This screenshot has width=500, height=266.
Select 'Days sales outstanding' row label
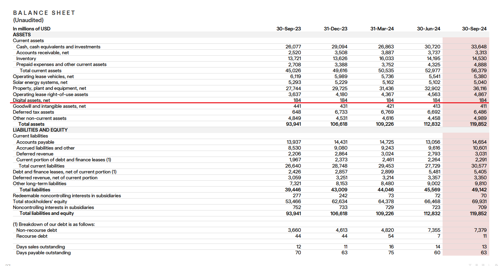coord(40,247)
